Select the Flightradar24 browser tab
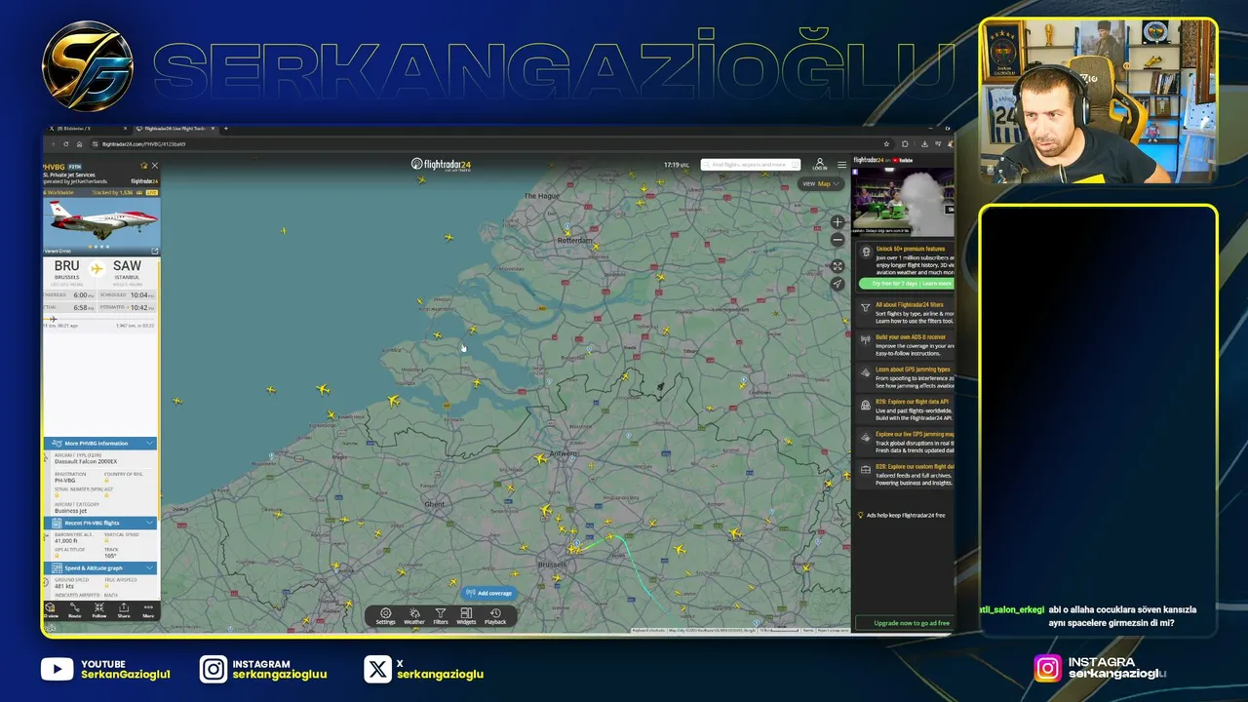1248x702 pixels. [x=175, y=129]
